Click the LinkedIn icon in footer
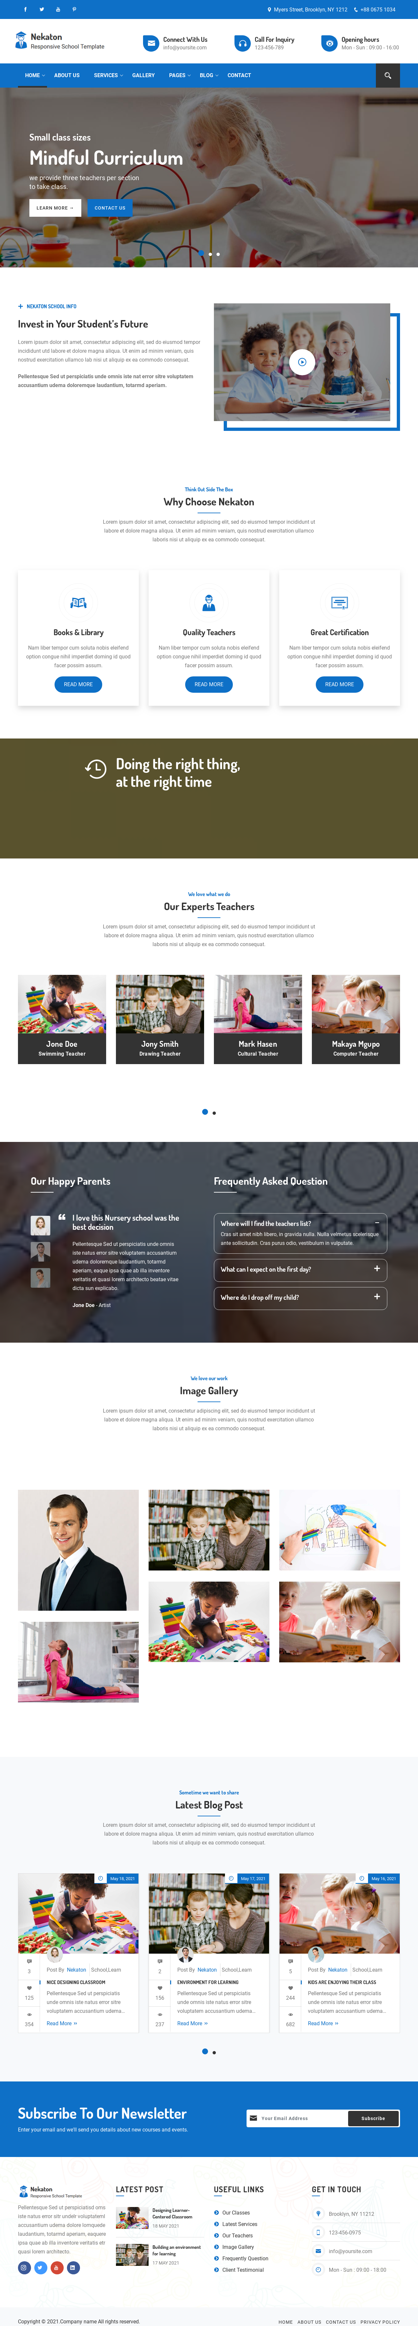The width and height of the screenshot is (418, 2326). (73, 2267)
